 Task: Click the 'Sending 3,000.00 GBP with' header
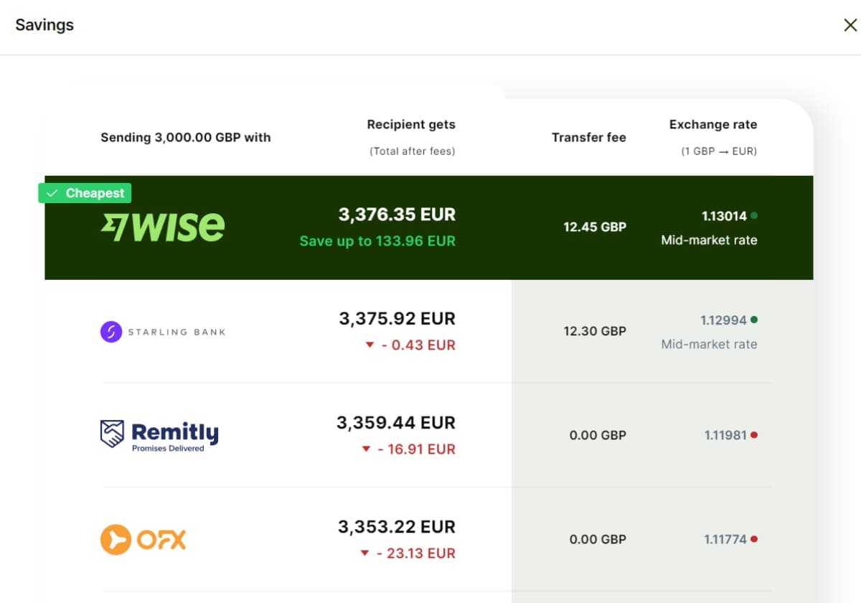click(x=186, y=137)
